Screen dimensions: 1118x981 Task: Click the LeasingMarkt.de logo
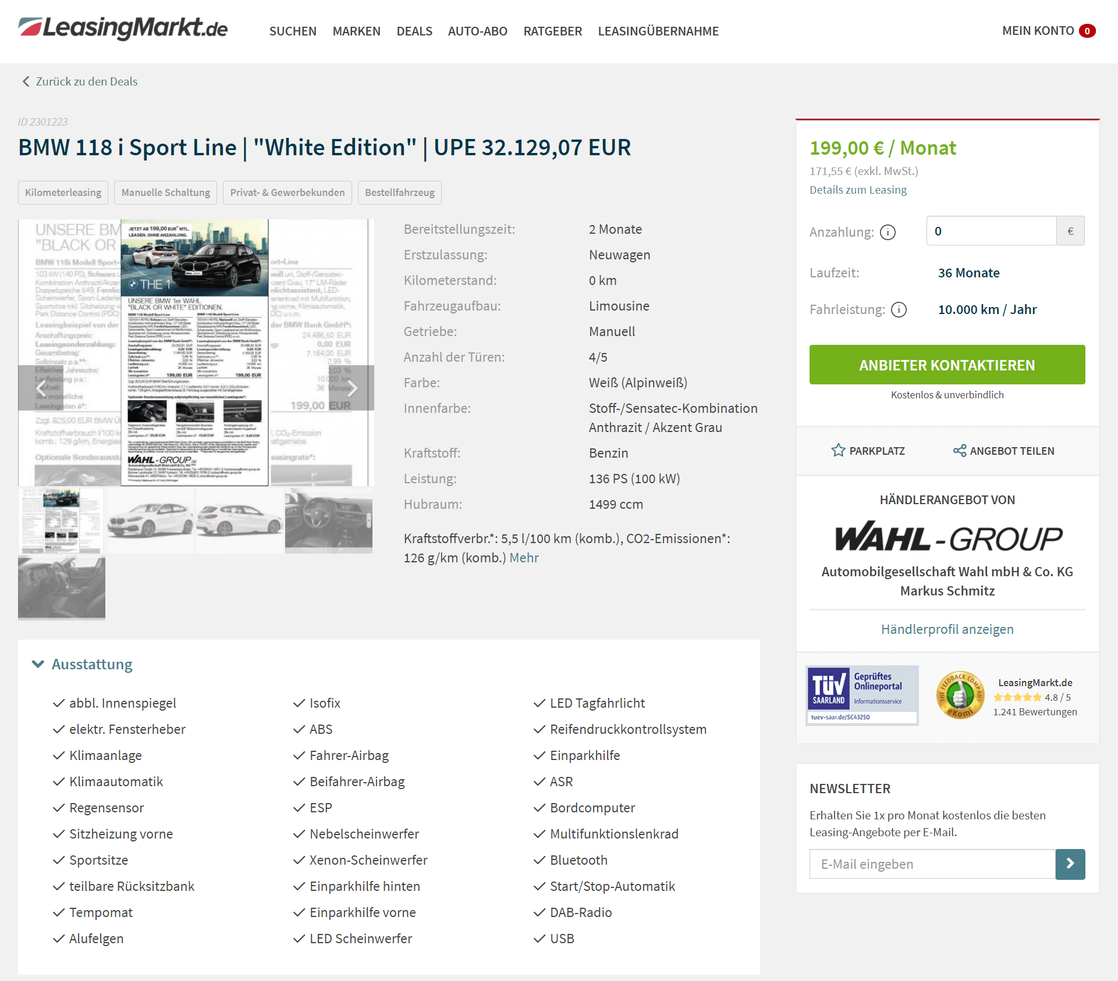pyautogui.click(x=123, y=29)
